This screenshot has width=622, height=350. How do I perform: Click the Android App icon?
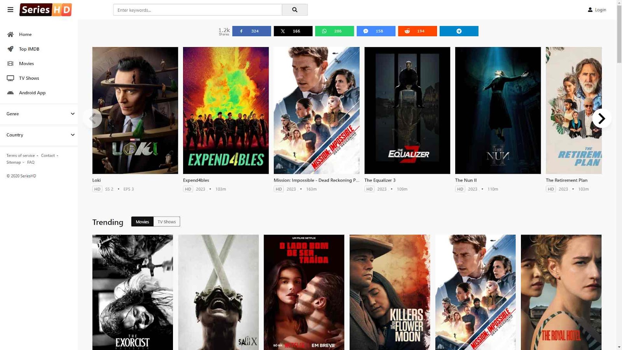[x=10, y=93]
